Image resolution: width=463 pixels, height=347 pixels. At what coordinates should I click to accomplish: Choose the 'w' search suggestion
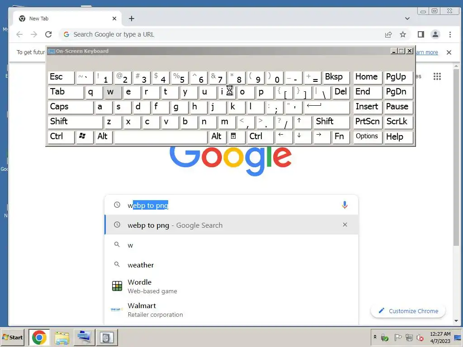pos(231,245)
